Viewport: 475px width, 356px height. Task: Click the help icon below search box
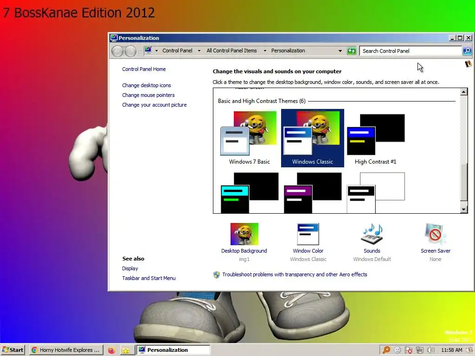click(x=469, y=64)
